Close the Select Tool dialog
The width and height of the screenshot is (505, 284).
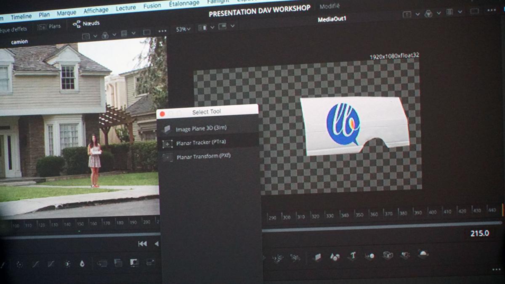pos(162,114)
